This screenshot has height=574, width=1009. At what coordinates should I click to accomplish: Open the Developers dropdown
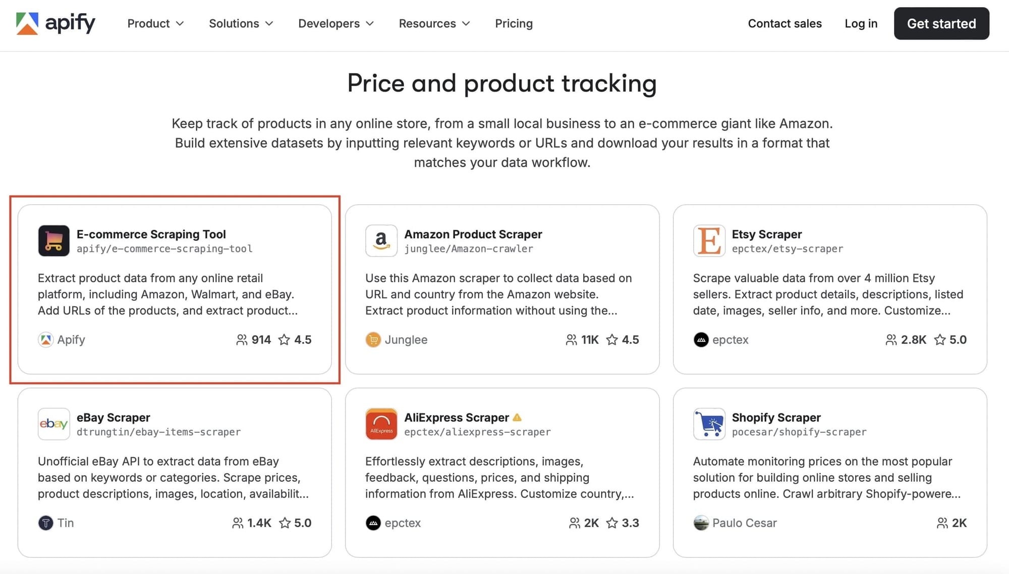(335, 24)
